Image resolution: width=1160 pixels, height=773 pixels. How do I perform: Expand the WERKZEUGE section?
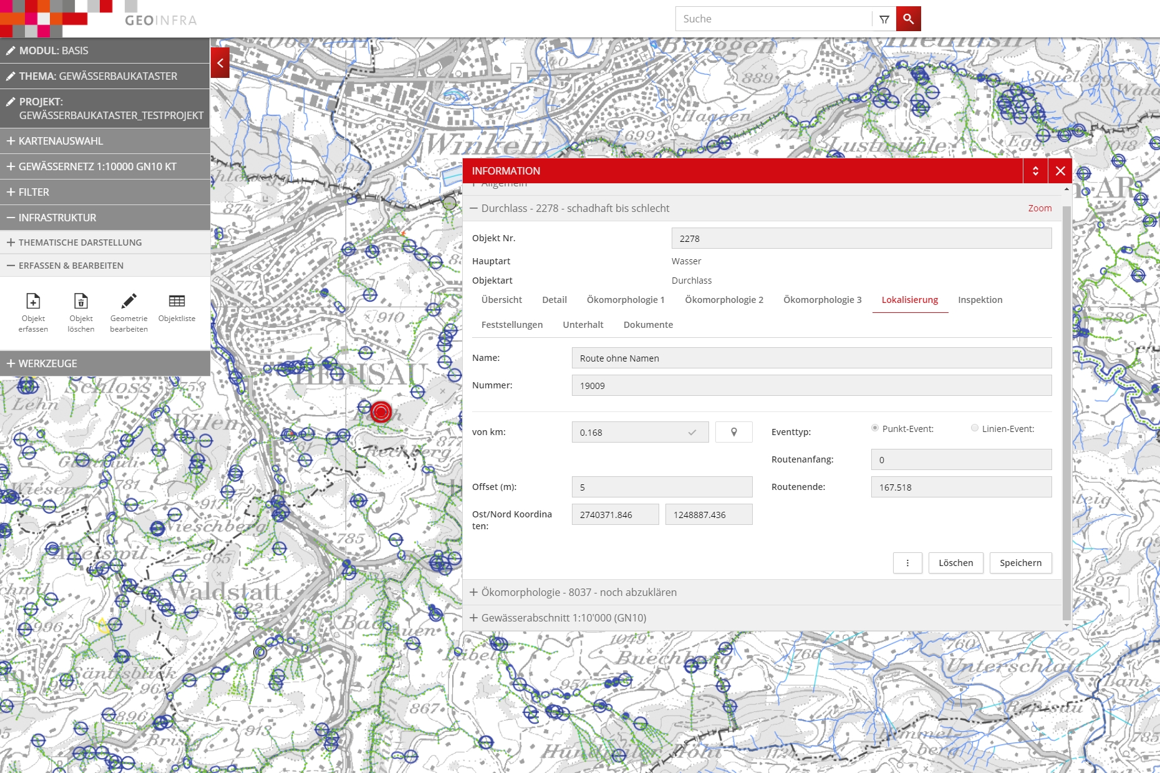click(x=105, y=363)
